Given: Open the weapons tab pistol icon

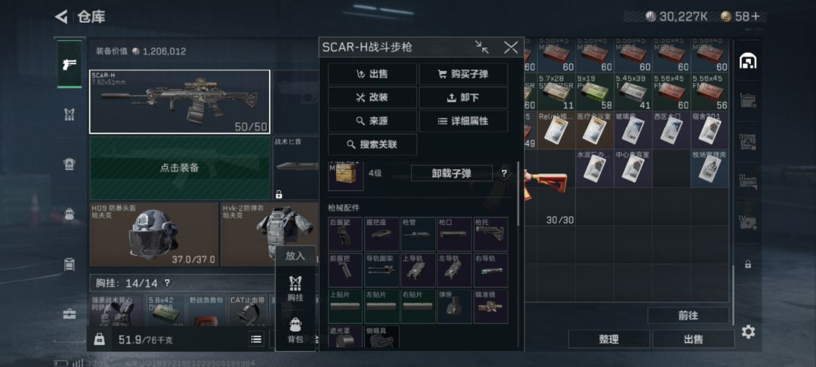Looking at the screenshot, I should (69, 64).
